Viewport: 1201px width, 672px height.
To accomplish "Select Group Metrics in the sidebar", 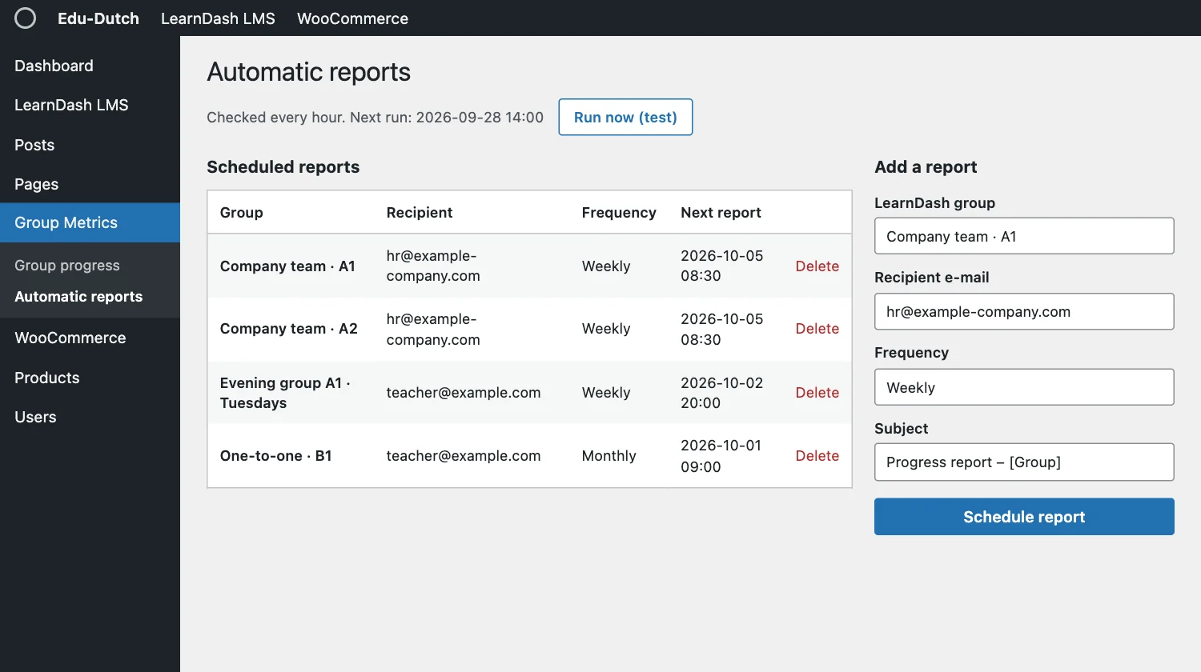I will pos(90,222).
